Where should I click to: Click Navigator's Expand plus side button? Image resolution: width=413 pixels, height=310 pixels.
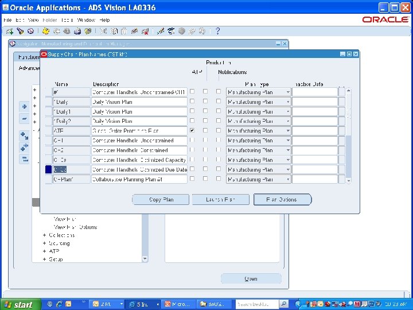tap(24, 107)
